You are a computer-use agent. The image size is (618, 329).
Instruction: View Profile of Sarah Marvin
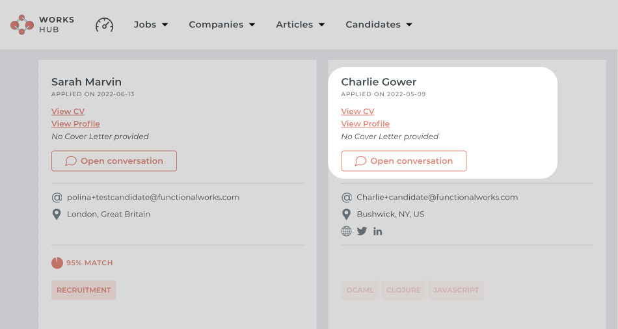pyautogui.click(x=75, y=124)
